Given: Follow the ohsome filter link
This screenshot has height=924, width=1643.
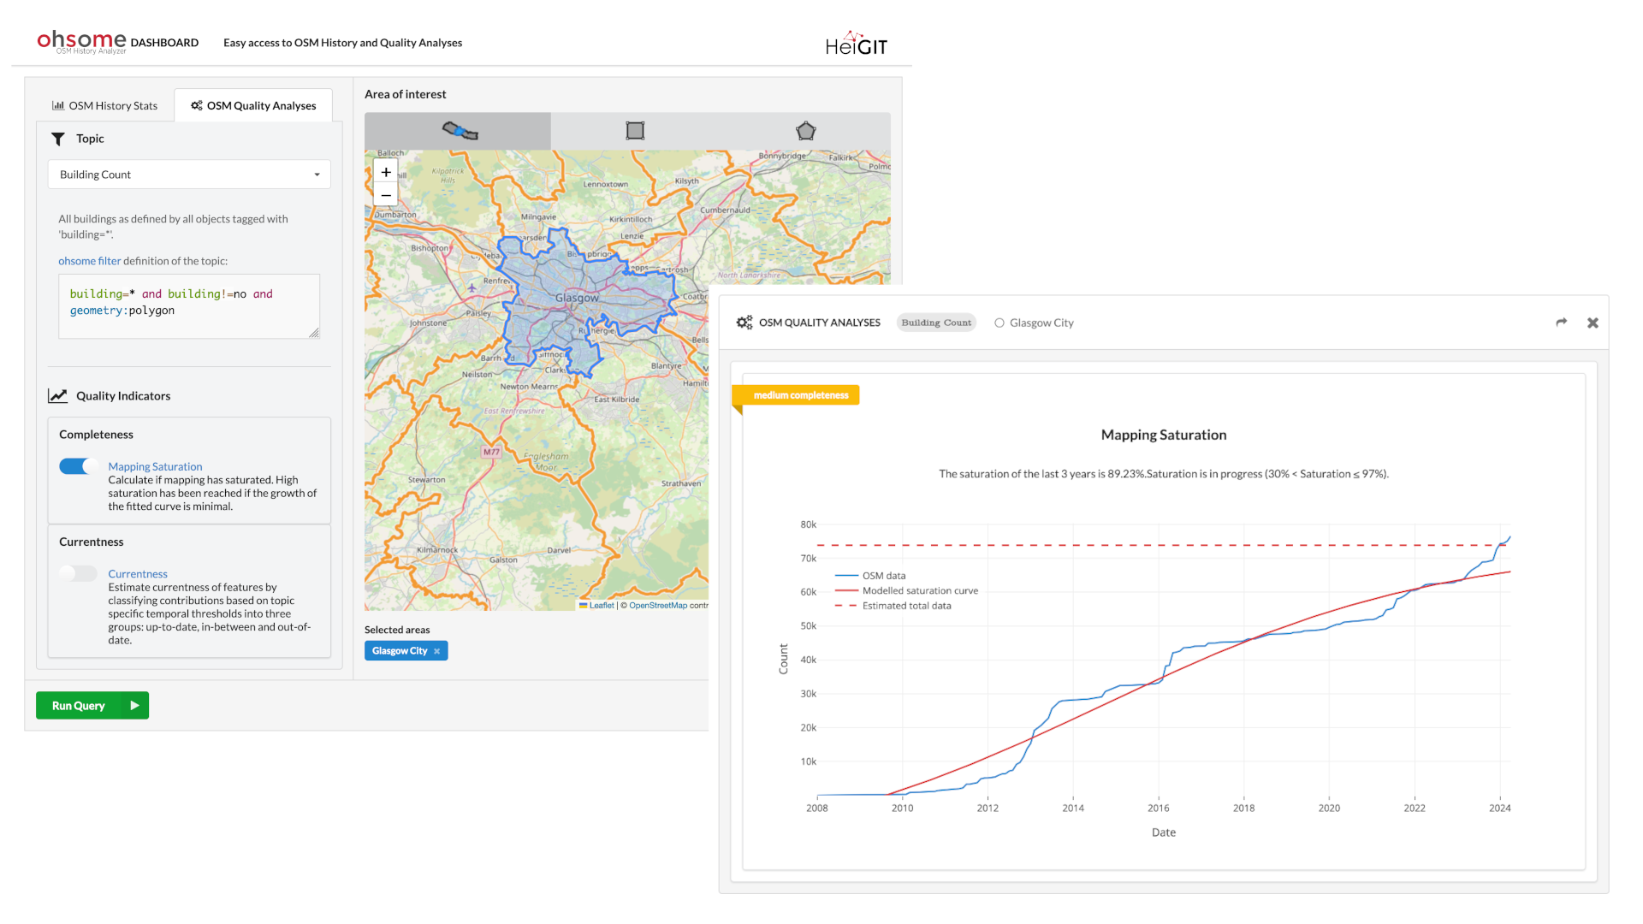Looking at the screenshot, I should [x=89, y=261].
